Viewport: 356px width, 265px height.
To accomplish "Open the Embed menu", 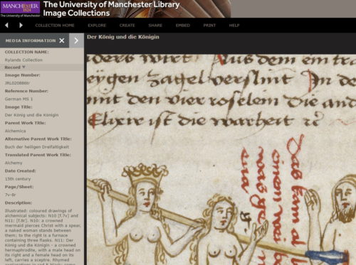I will (183, 26).
